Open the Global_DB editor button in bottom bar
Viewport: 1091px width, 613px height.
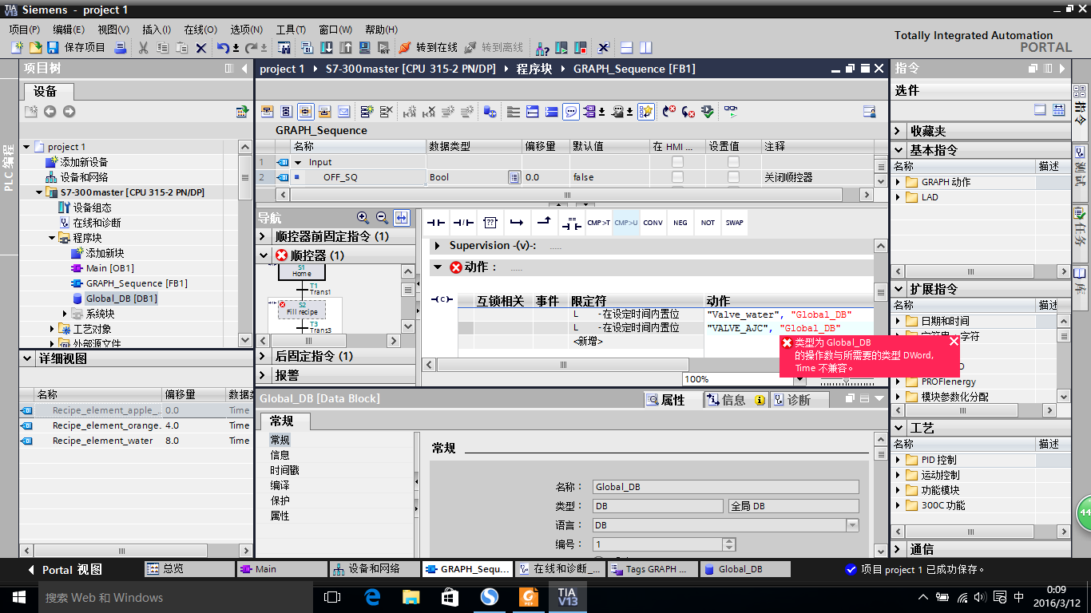744,569
